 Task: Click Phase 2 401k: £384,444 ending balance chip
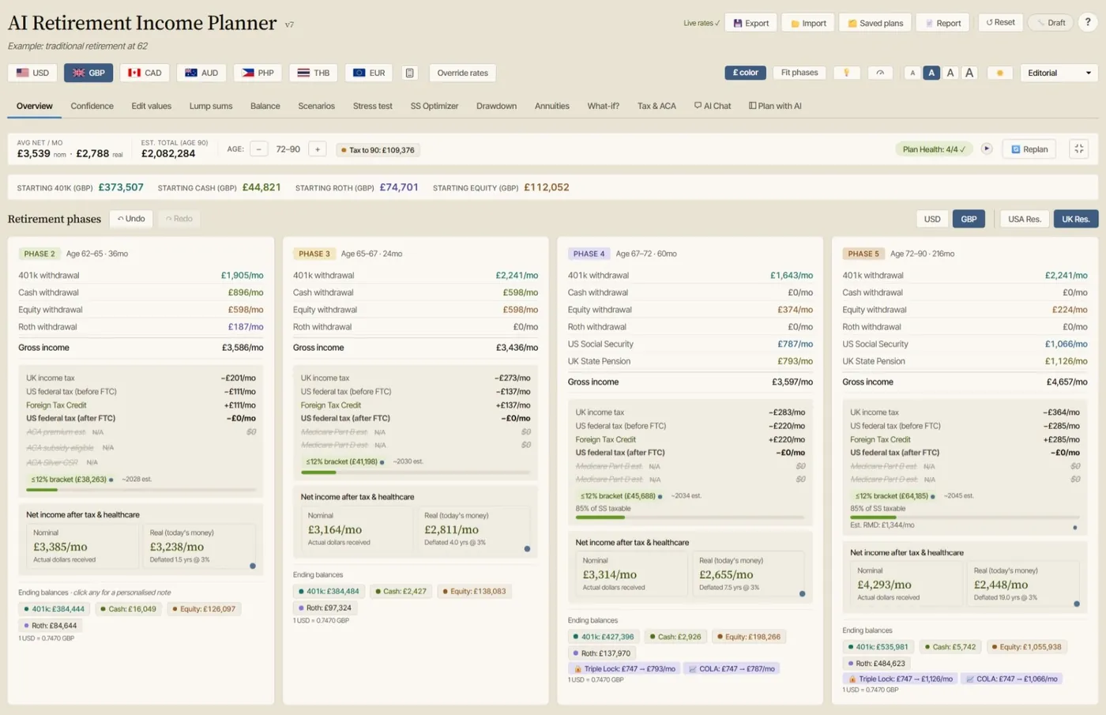pyautogui.click(x=55, y=609)
